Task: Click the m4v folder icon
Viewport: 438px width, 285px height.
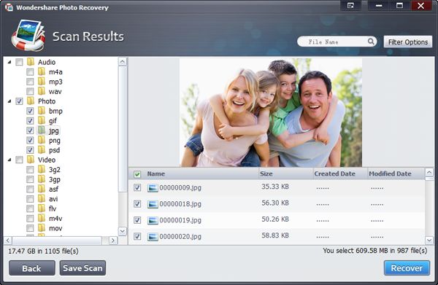Action: click(x=42, y=218)
